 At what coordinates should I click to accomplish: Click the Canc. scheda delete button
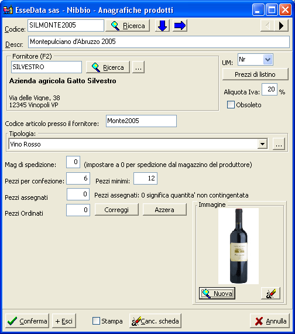[155, 321]
